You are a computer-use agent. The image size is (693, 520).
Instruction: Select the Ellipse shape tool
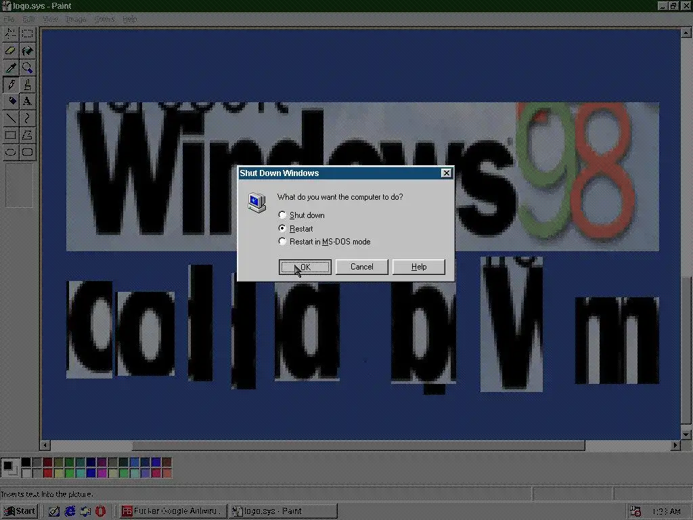(x=11, y=152)
